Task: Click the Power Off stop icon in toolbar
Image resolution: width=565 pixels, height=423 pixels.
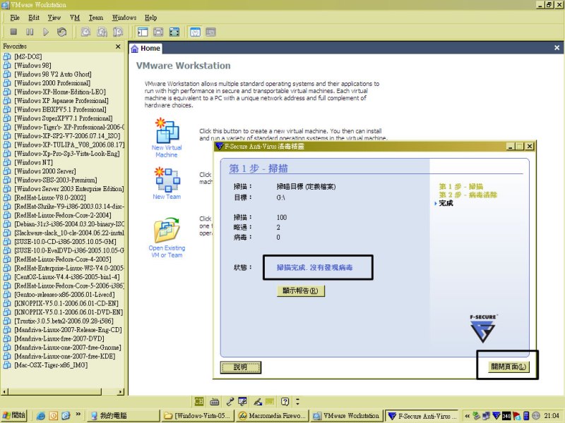Action: tap(13, 32)
